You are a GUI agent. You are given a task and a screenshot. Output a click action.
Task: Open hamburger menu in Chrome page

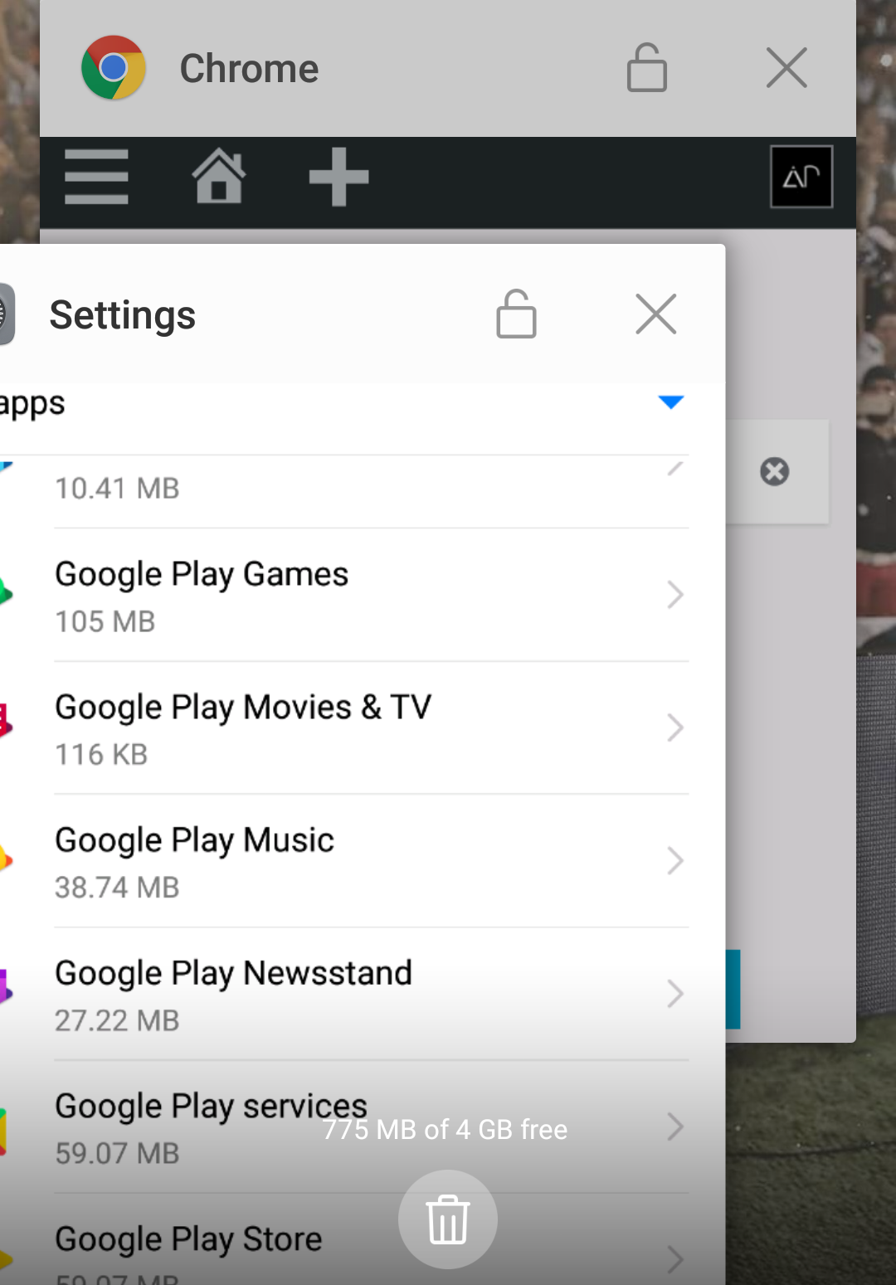[x=96, y=177]
